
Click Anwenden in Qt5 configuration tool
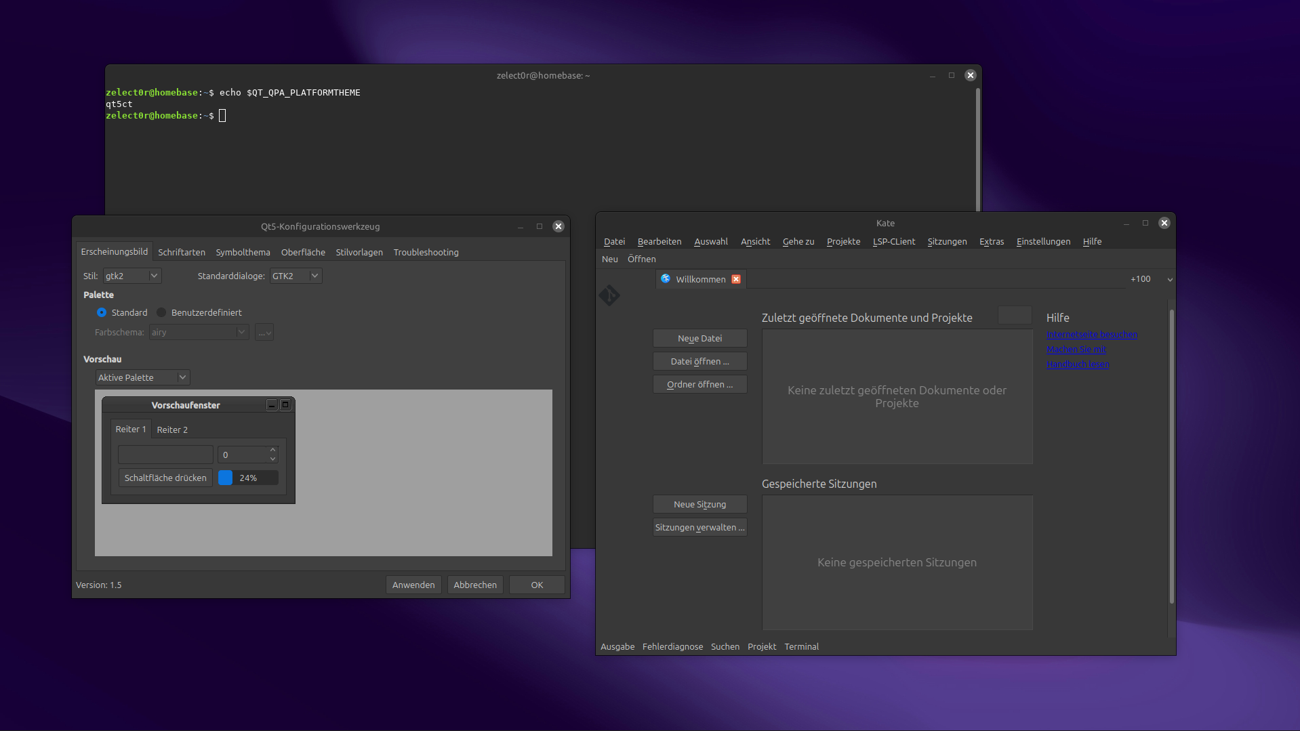pos(413,585)
